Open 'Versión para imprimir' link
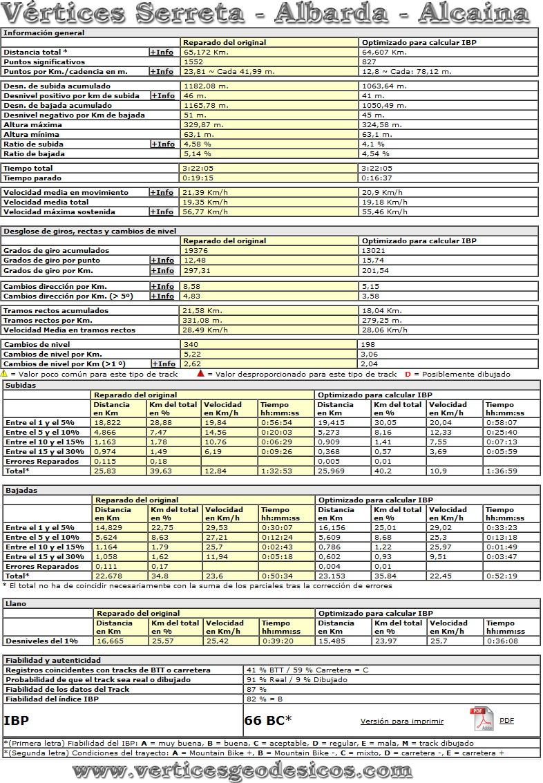Image resolution: width=543 pixels, height=783 pixels. pyautogui.click(x=401, y=721)
